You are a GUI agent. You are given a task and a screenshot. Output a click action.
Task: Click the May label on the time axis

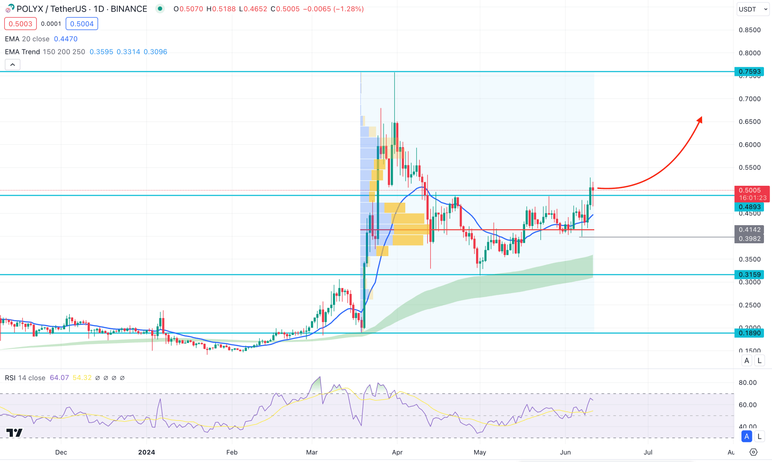point(480,452)
